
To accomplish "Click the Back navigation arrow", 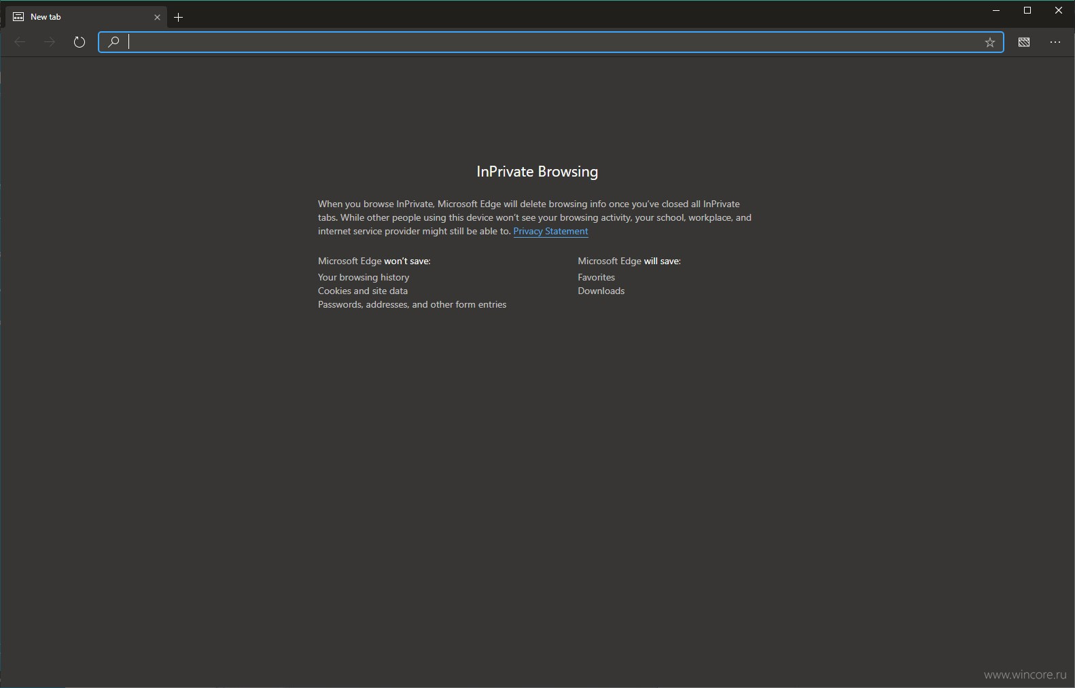I will pyautogui.click(x=20, y=42).
